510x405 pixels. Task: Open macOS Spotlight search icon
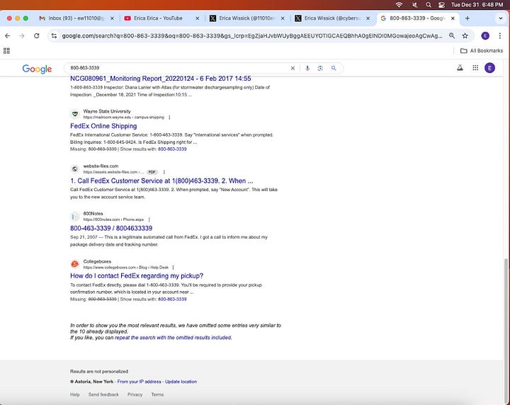tap(429, 4)
